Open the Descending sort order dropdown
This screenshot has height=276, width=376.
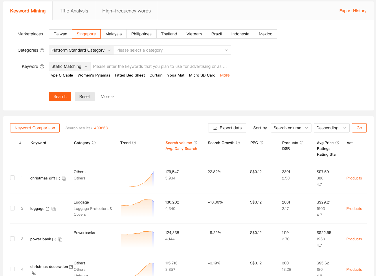tap(331, 128)
